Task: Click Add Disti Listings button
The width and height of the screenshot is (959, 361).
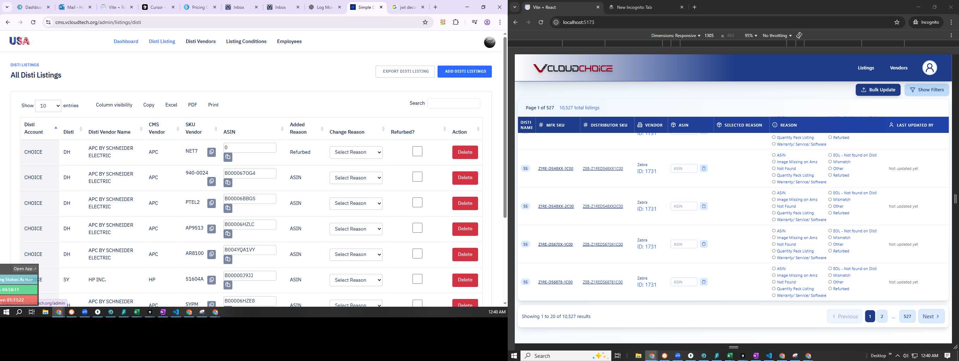Action: 465,72
